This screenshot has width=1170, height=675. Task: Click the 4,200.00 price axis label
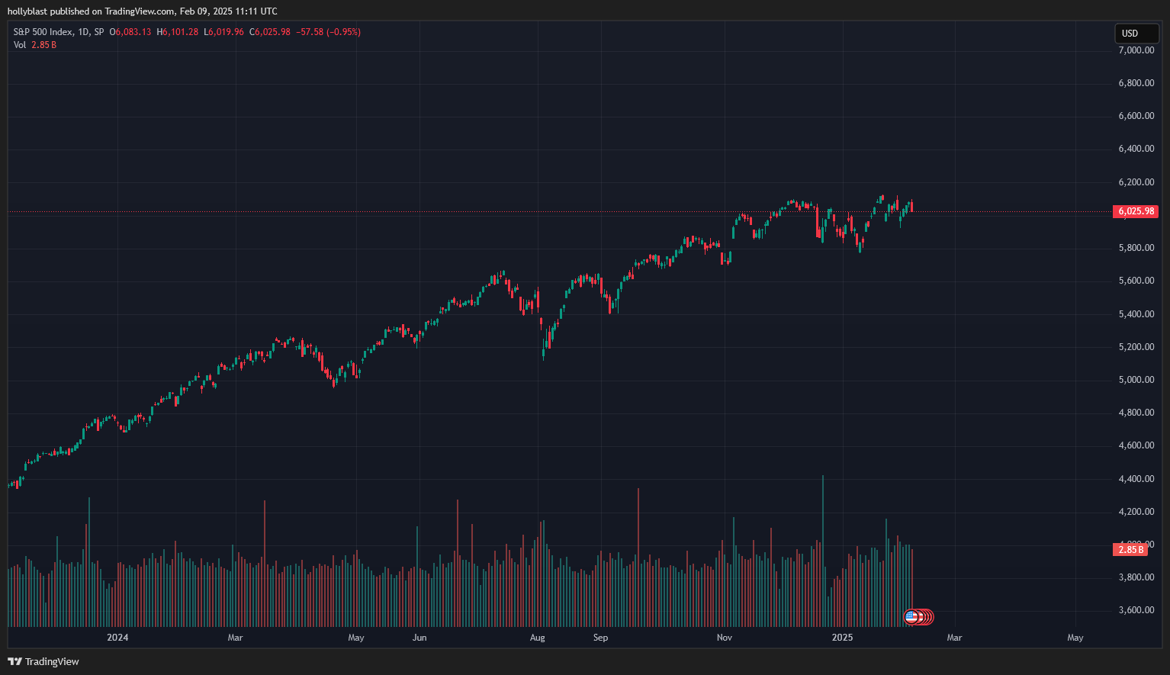pos(1136,512)
